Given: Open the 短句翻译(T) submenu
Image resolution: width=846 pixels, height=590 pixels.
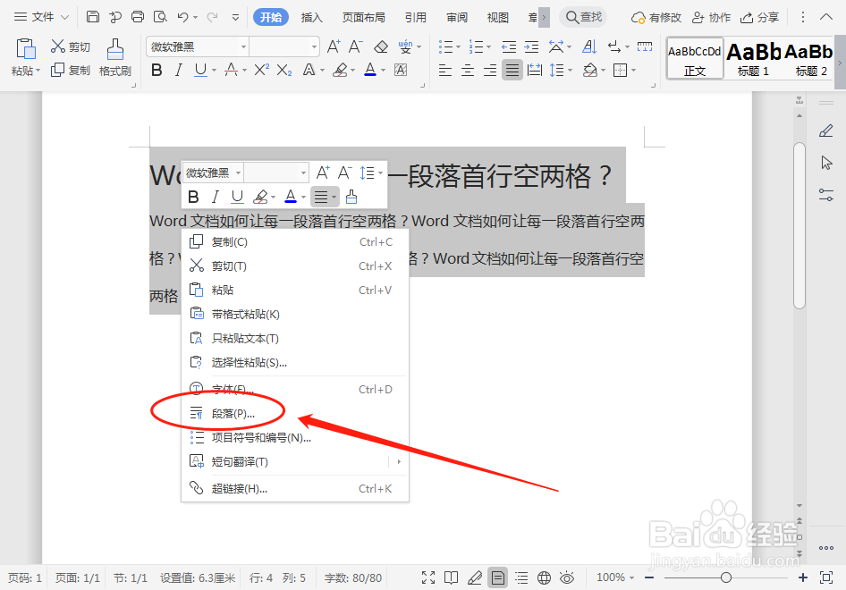Looking at the screenshot, I should [294, 461].
